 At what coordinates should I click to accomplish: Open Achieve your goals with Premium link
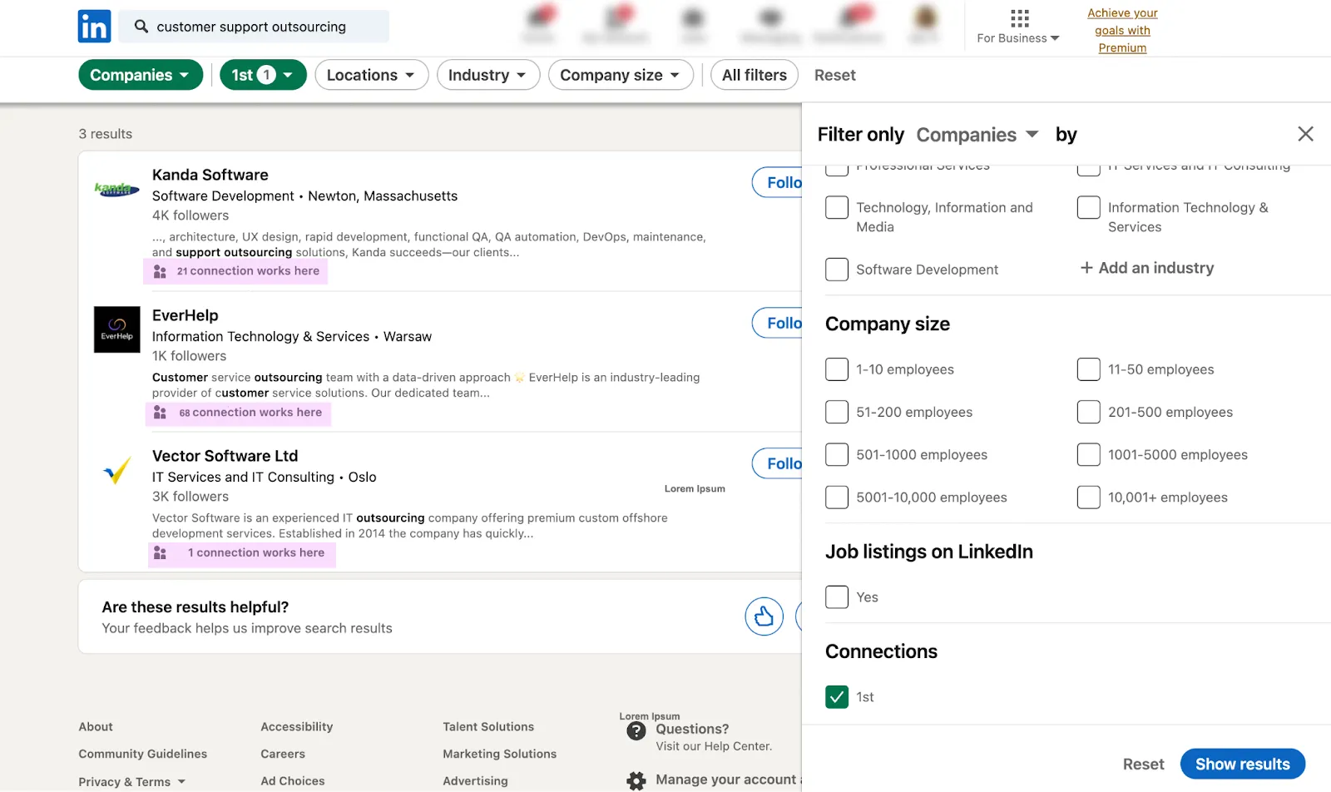pos(1122,31)
